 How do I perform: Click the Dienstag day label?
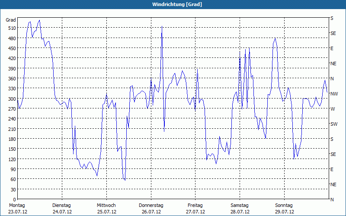[x=61, y=206]
